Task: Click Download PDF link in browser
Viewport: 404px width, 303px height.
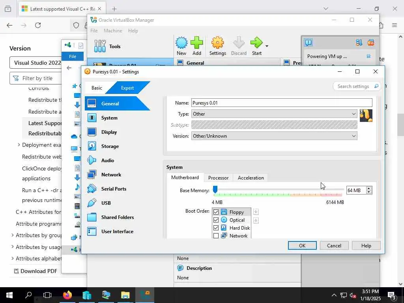Action: [x=36, y=271]
